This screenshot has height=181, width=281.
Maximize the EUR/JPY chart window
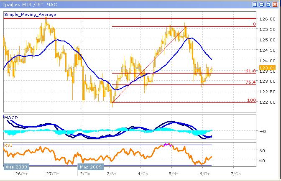pyautogui.click(x=268, y=4)
